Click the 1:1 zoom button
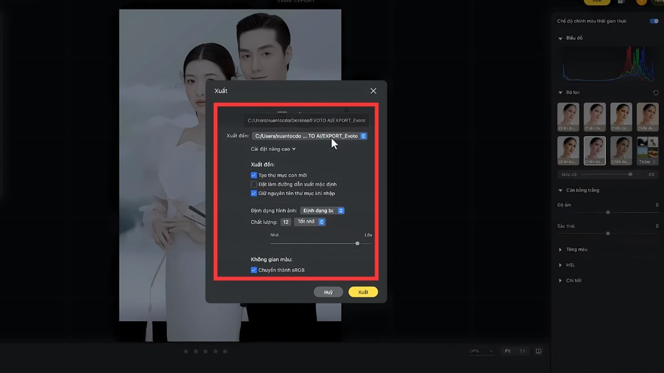The height and width of the screenshot is (373, 664). click(x=522, y=351)
